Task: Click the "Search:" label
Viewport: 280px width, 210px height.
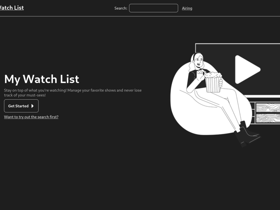Action: (121, 8)
